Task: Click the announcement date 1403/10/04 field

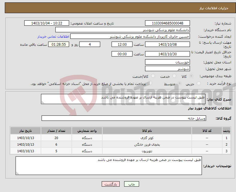Action: [47, 23]
